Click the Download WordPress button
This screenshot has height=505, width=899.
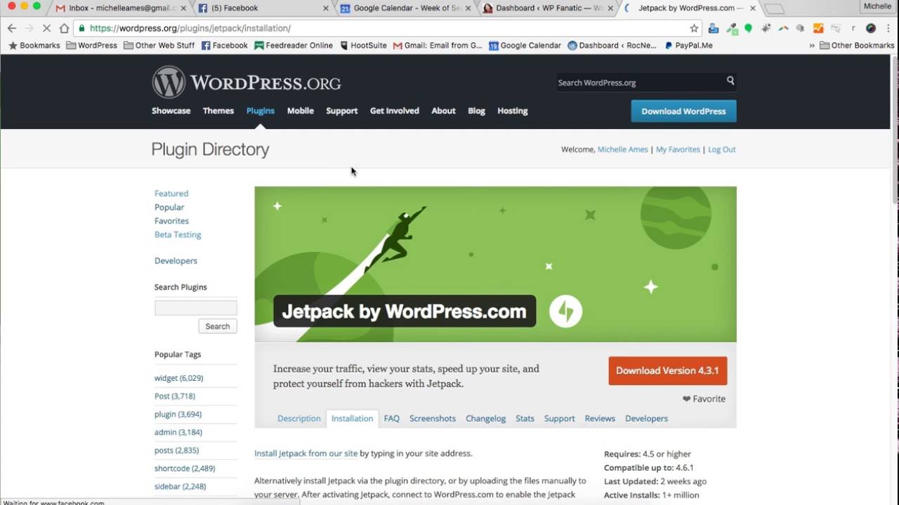(x=683, y=111)
